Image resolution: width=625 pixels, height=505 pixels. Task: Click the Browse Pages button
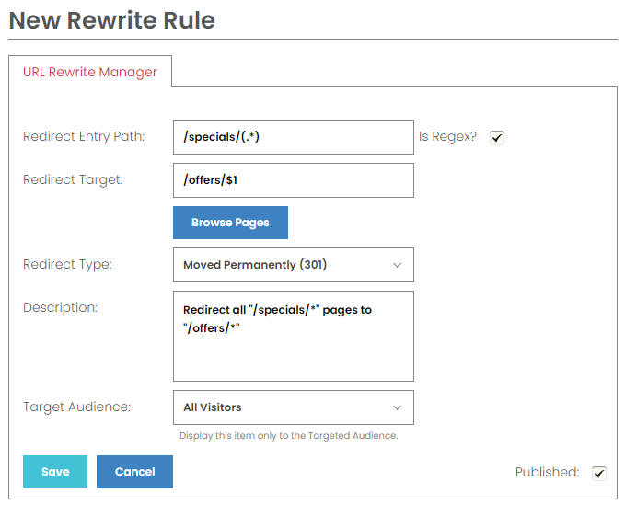click(230, 223)
